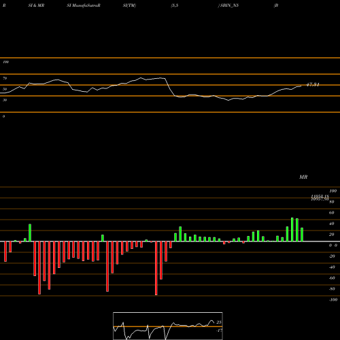Click the tallest green histogram bar
This screenshot has width=340, height=340.
[x=292, y=229]
